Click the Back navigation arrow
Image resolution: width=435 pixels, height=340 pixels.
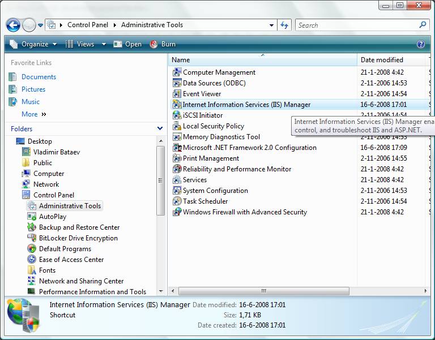pyautogui.click(x=13, y=25)
